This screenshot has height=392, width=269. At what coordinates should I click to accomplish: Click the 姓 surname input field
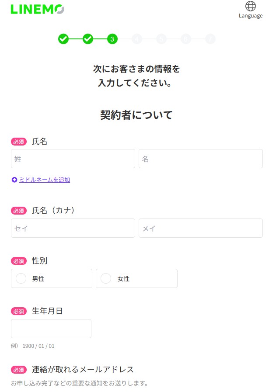click(73, 159)
